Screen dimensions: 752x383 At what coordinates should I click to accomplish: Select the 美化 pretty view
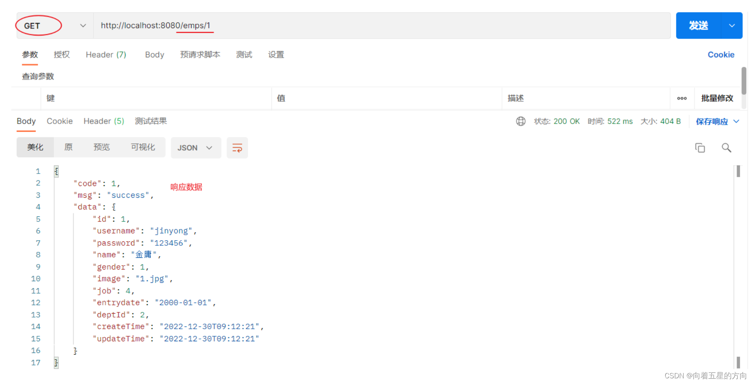click(x=35, y=147)
